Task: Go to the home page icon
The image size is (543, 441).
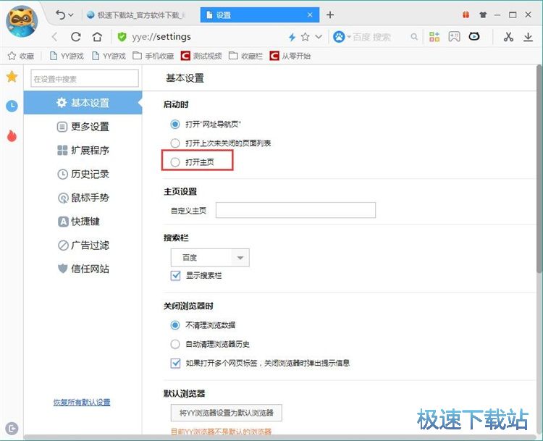Action: (97, 37)
